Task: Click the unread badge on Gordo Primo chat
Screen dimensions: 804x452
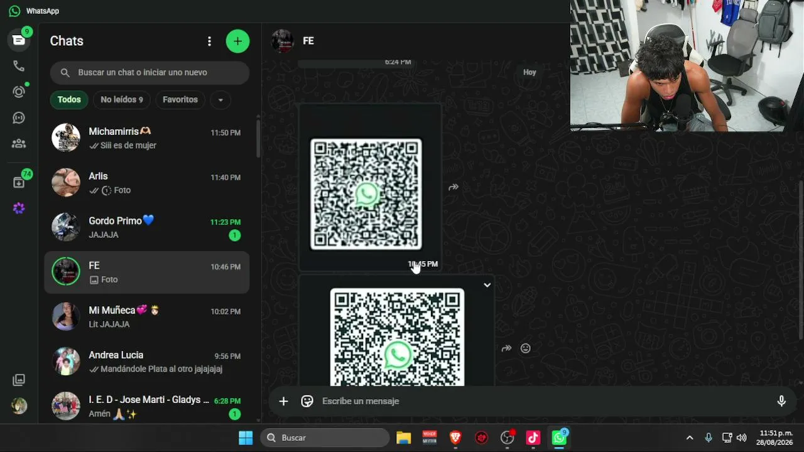Action: pos(234,235)
